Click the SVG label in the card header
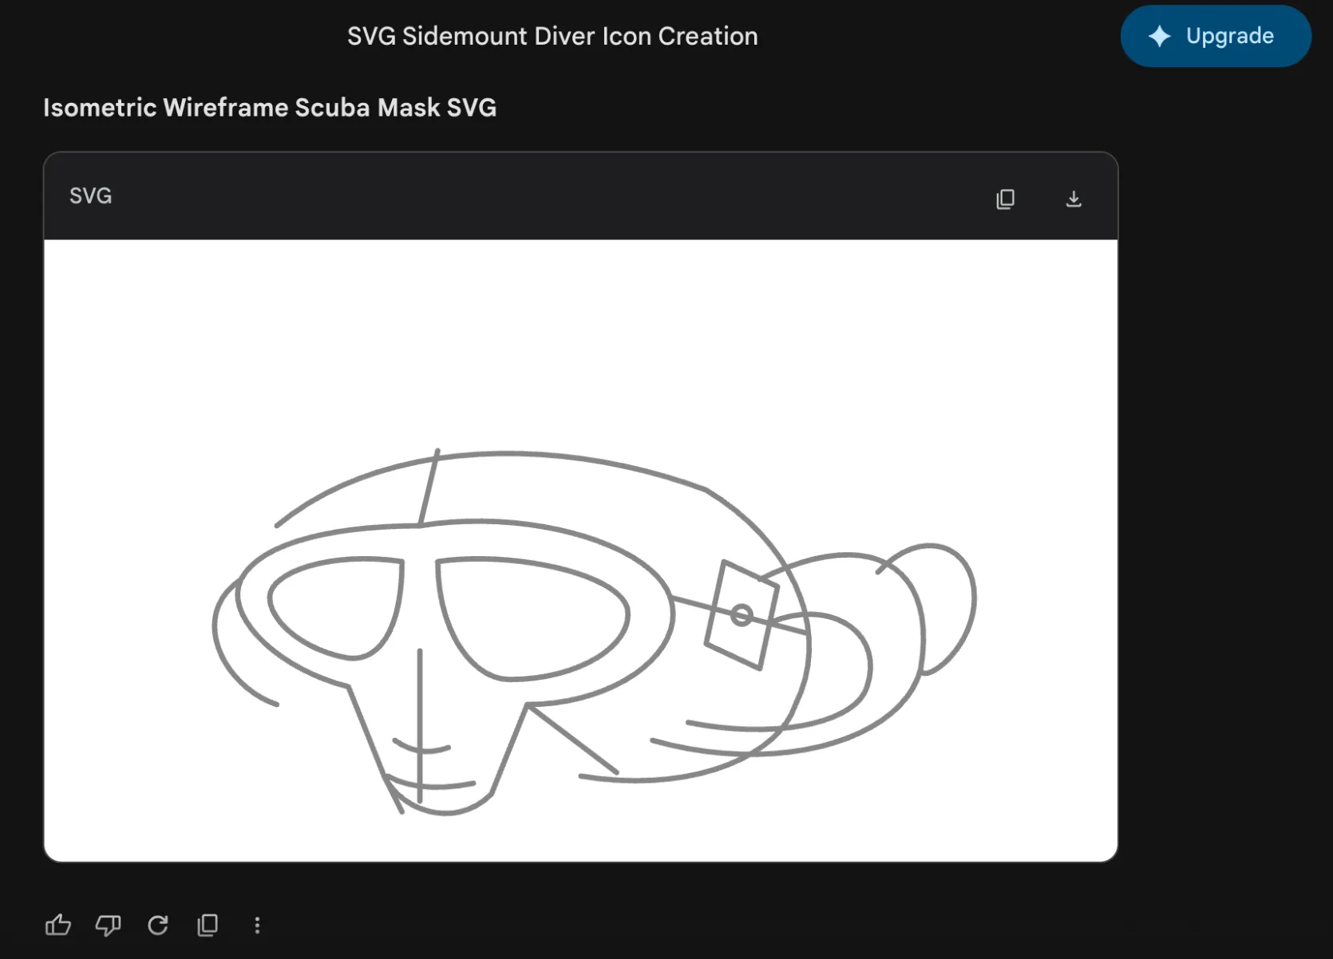The height and width of the screenshot is (959, 1333). pyautogui.click(x=90, y=196)
